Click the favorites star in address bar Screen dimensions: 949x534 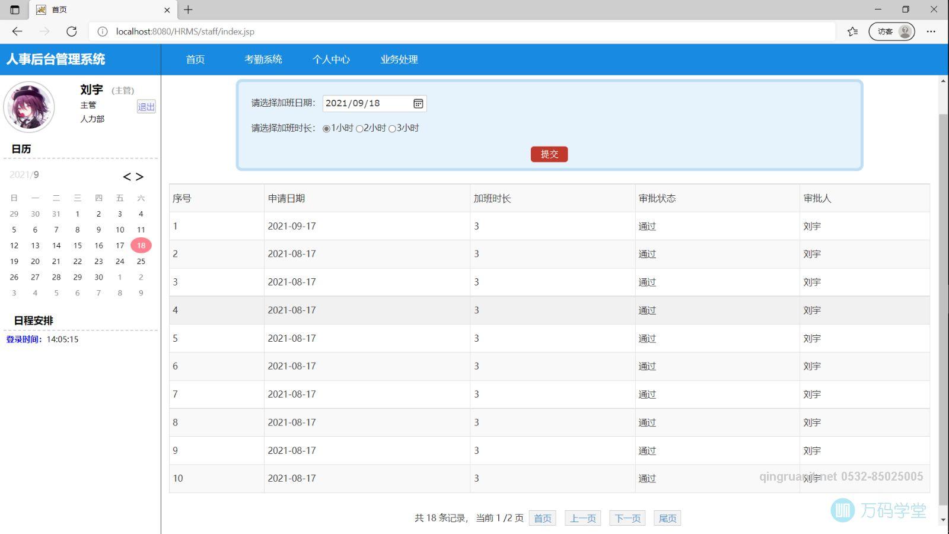[852, 31]
